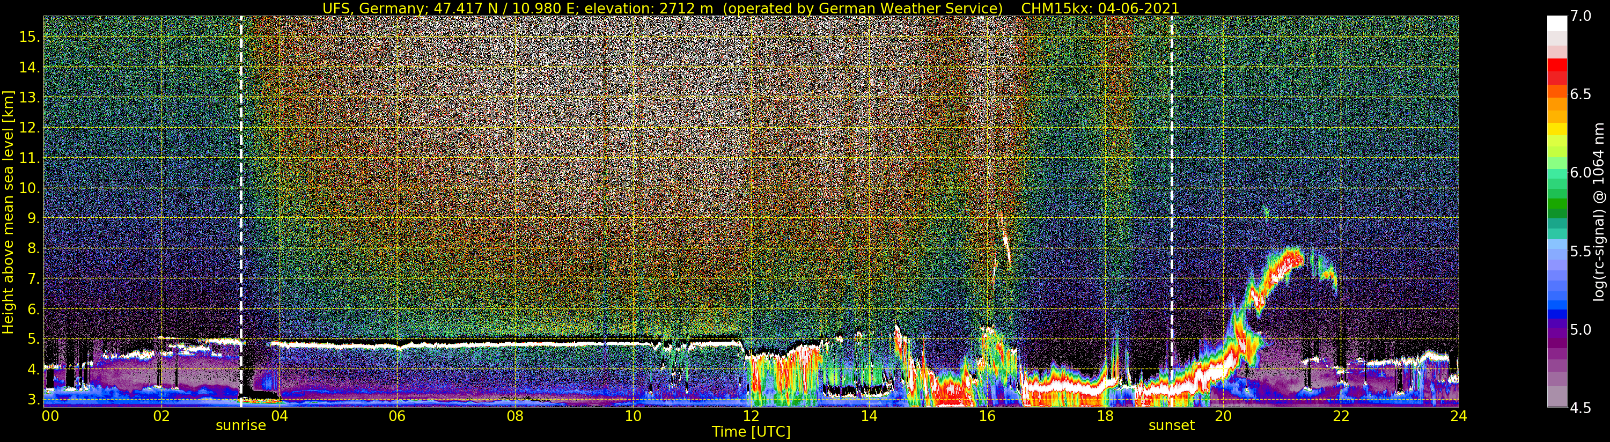Screen dimensions: 1610x442
Task: Click the 'Time [UTC]' axis label
Action: (751, 432)
